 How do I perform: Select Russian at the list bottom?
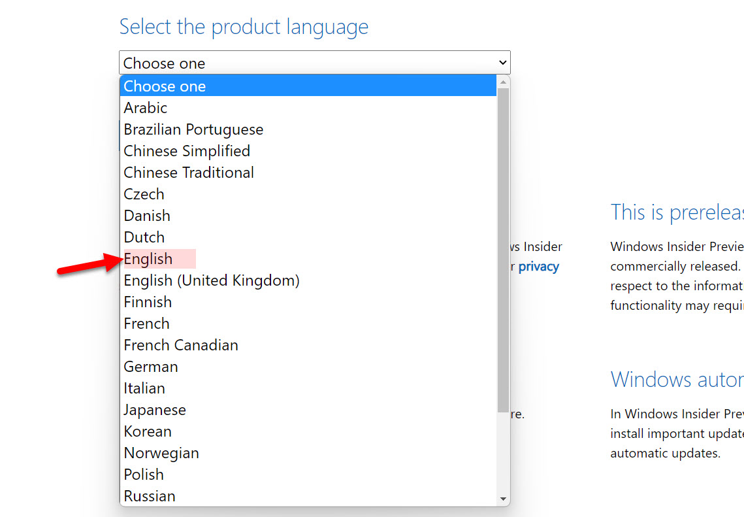point(150,496)
